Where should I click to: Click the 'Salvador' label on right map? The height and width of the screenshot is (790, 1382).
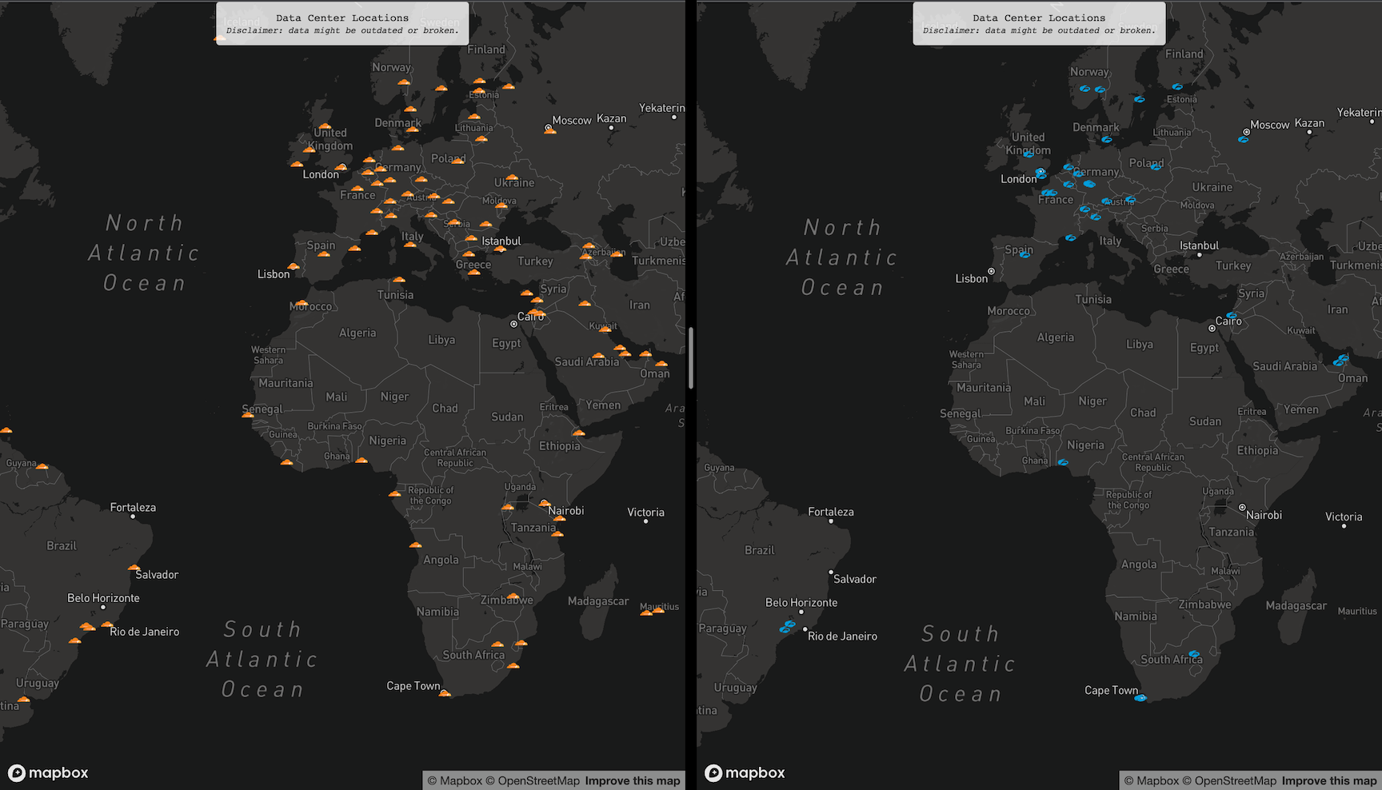(855, 579)
